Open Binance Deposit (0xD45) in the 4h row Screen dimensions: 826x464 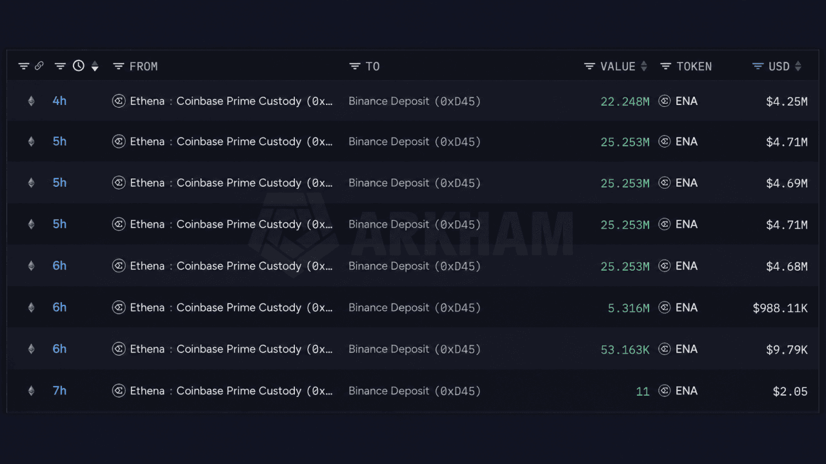click(x=415, y=101)
